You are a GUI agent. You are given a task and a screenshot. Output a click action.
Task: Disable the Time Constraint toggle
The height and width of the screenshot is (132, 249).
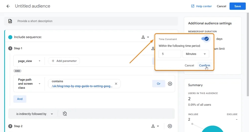pos(205,39)
